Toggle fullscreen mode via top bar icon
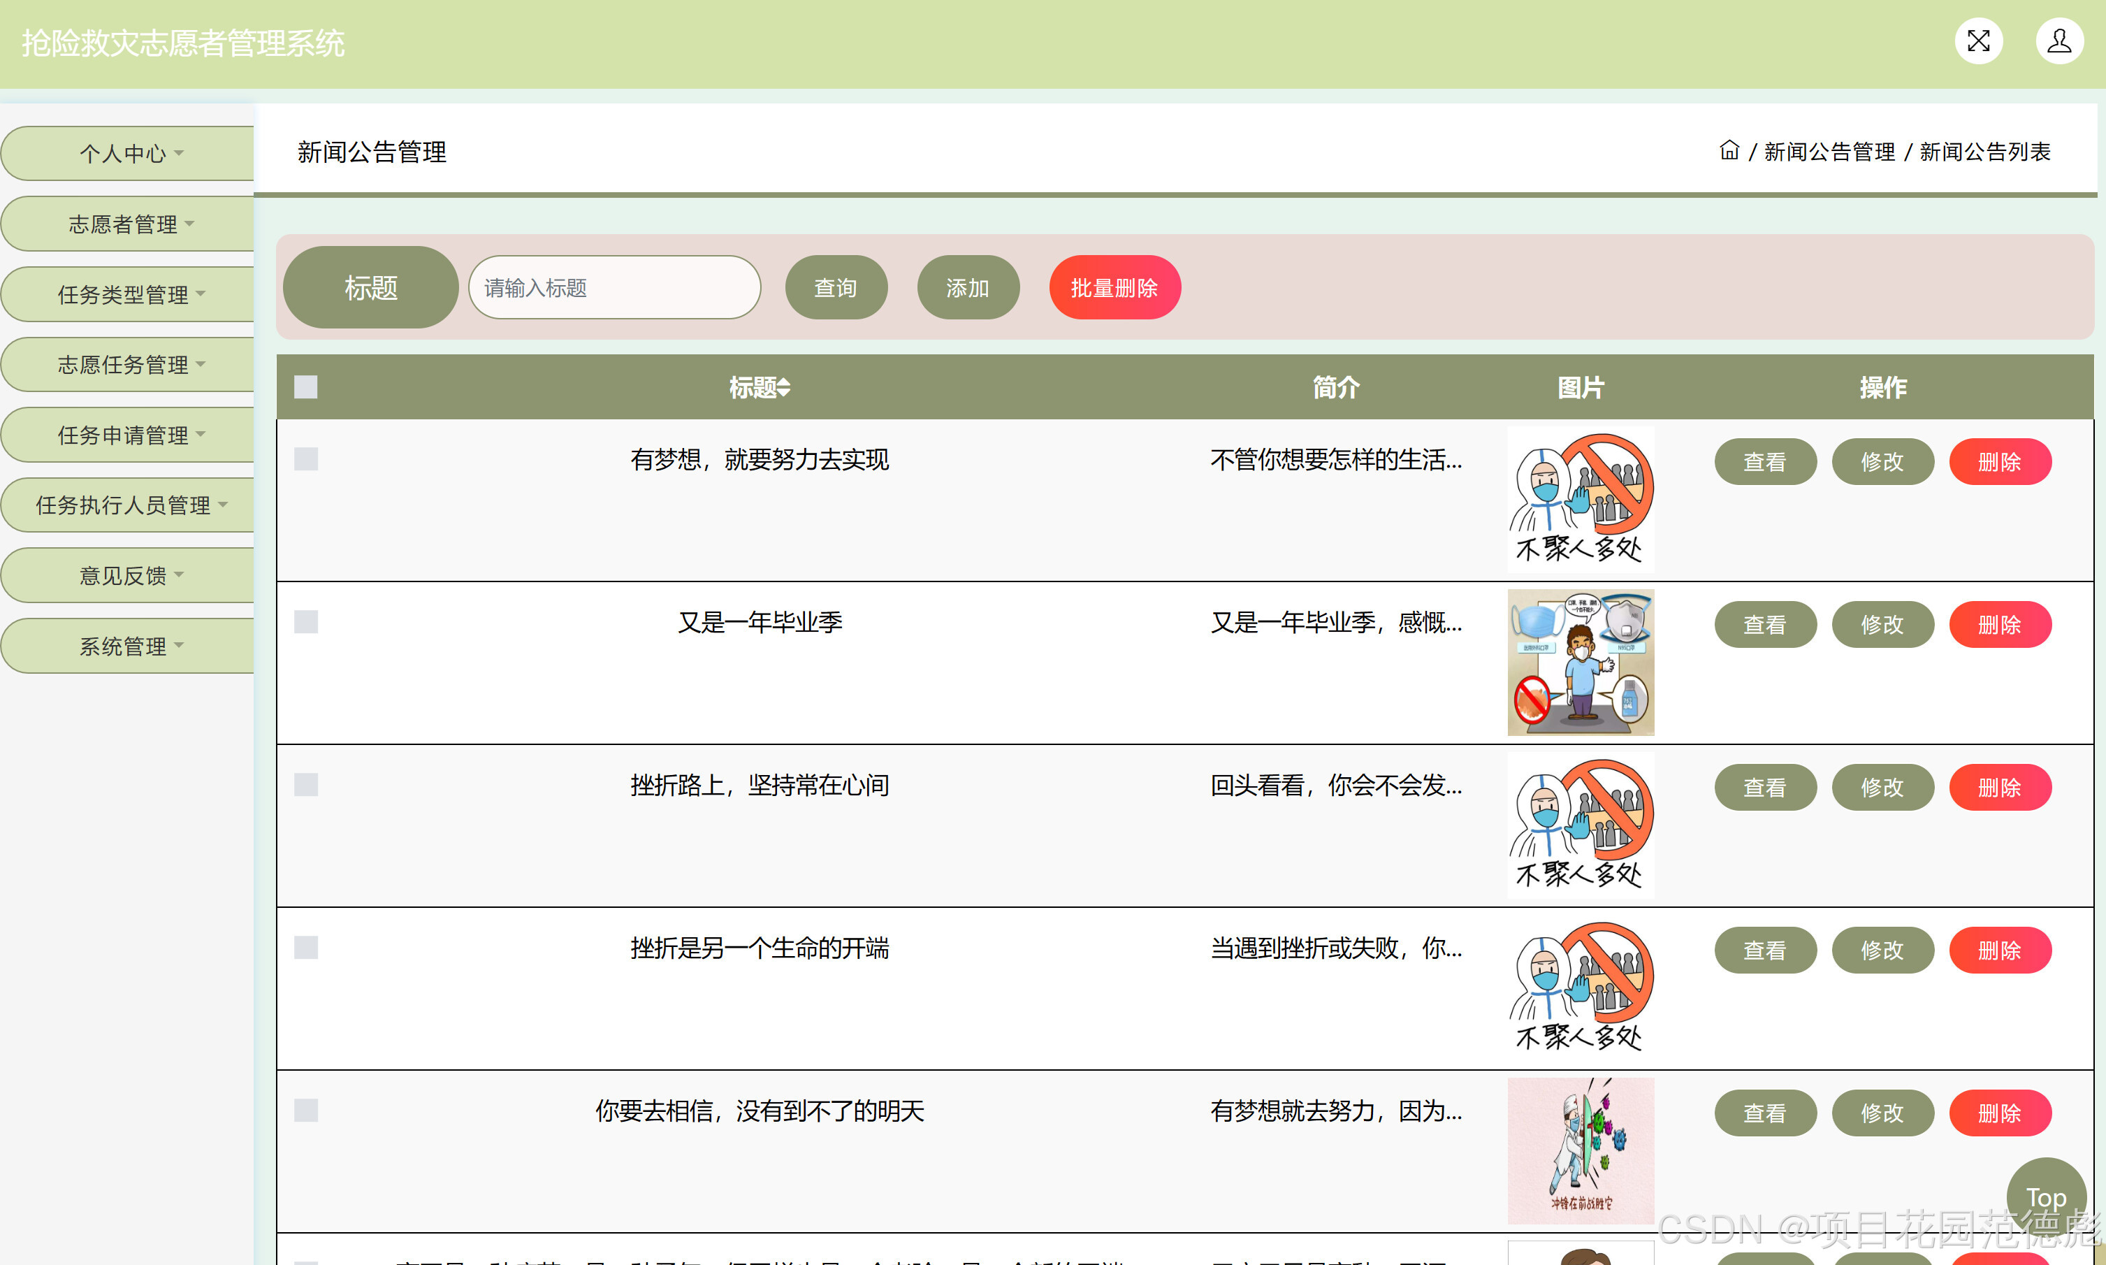 (x=1979, y=40)
